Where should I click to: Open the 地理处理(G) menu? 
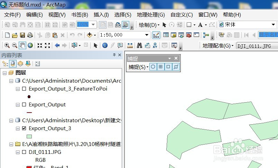click(x=151, y=15)
